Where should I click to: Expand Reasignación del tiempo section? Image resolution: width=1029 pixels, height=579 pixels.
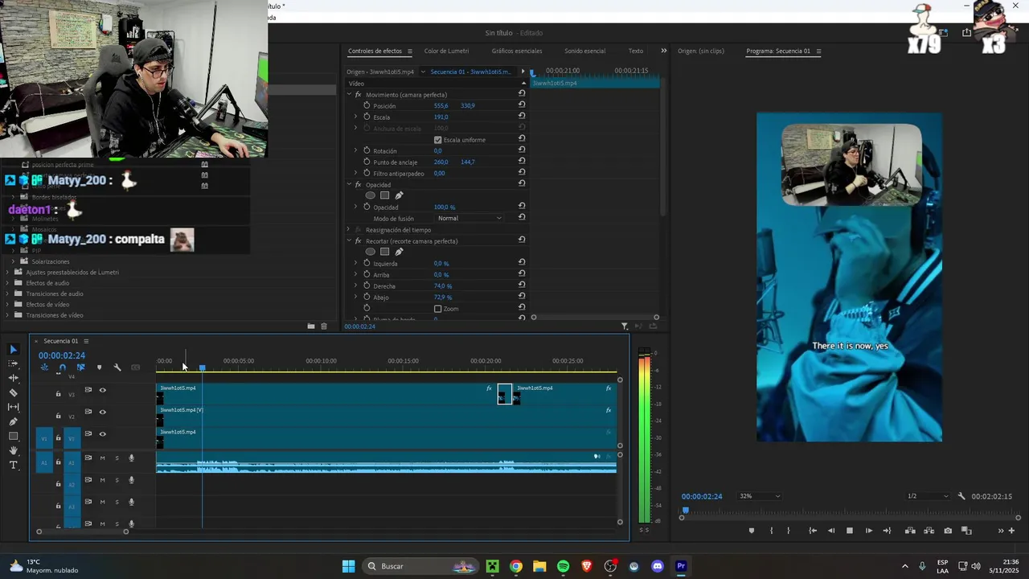click(x=349, y=230)
